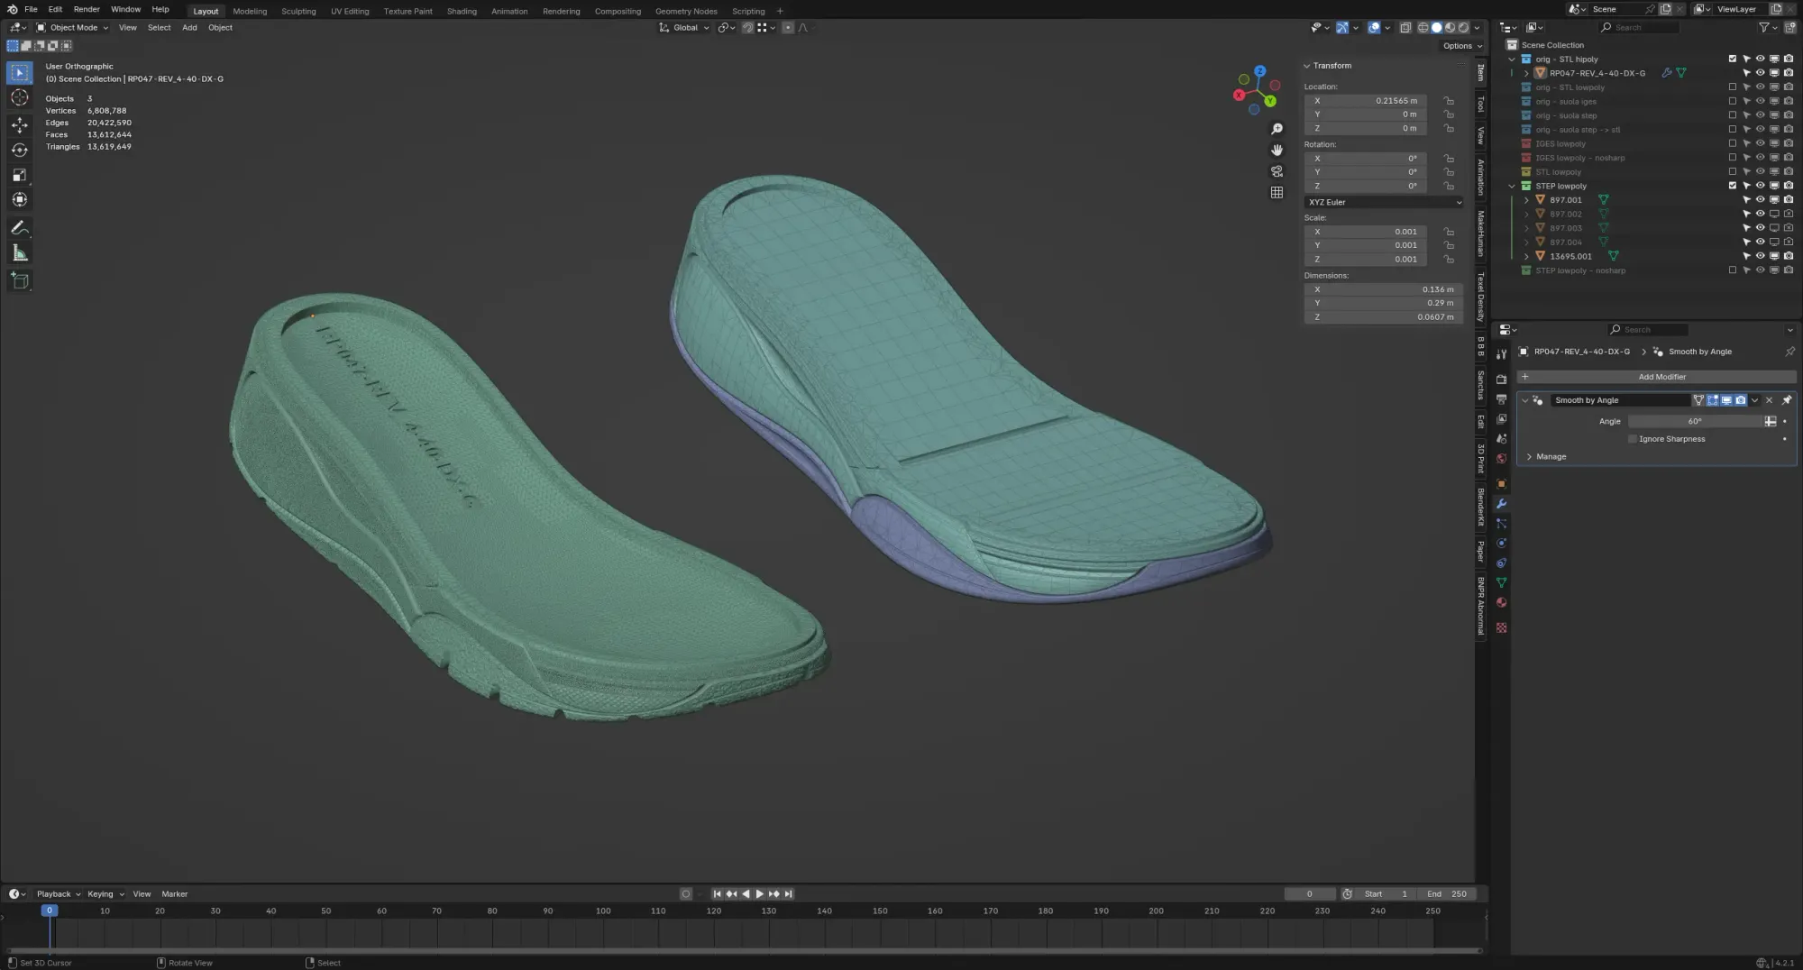1803x970 pixels.
Task: Switch to the Geometry Nodes workspace tab
Action: (x=686, y=11)
